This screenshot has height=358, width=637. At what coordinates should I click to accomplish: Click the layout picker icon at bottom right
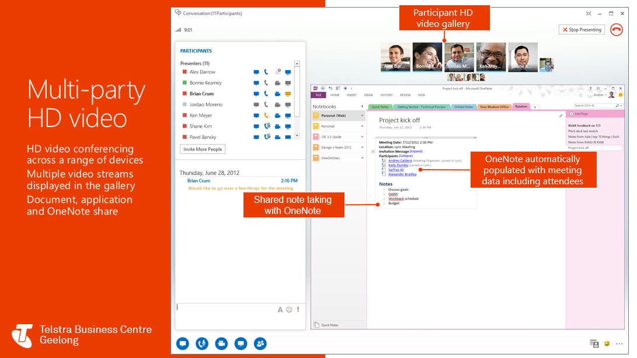click(594, 343)
